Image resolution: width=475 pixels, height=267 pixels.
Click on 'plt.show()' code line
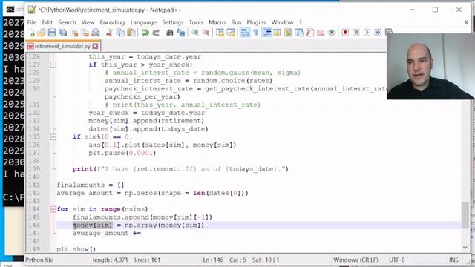tap(76, 249)
